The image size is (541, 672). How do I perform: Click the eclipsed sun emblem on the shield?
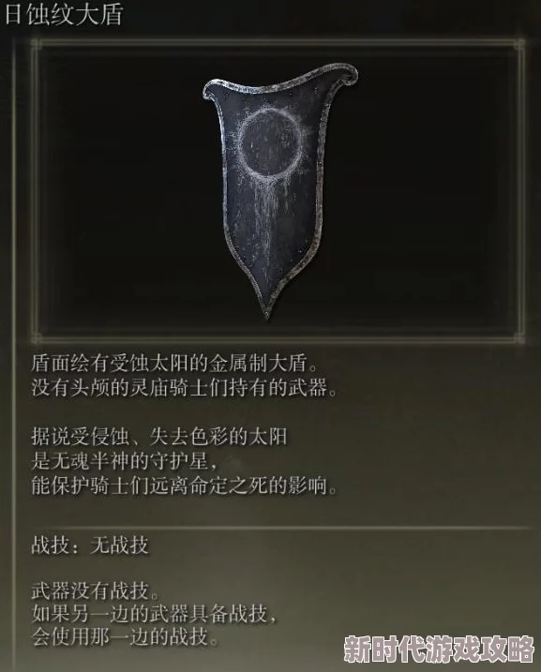(270, 142)
